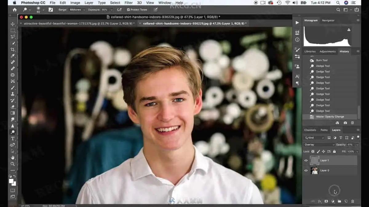This screenshot has width=369, height=207.
Task: Create a new layer
Action: 346,201
